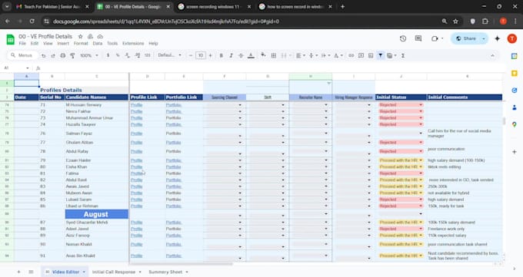Click the plus icon to get add-ons

click(x=514, y=152)
